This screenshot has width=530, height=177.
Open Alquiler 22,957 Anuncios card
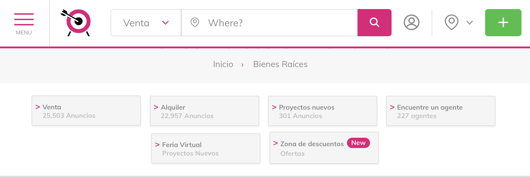click(x=205, y=111)
